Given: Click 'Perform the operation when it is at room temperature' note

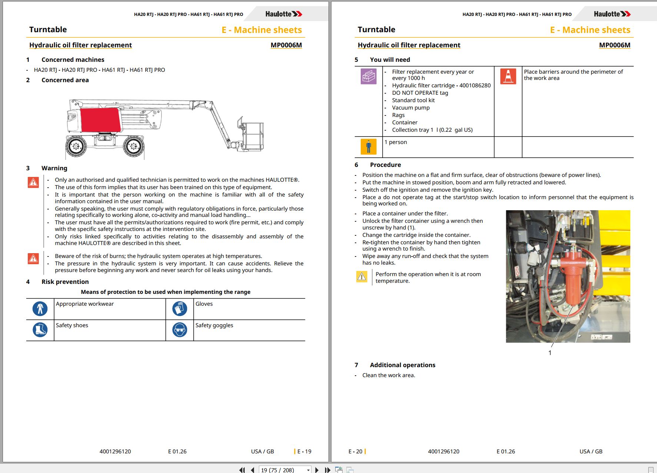Looking at the screenshot, I should [428, 278].
